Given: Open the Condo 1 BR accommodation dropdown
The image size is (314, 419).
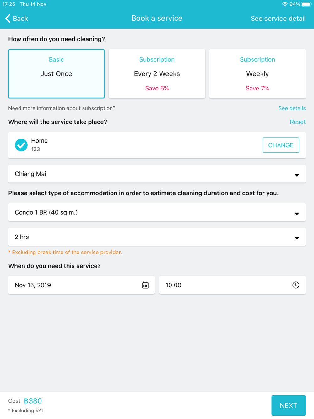Looking at the screenshot, I should pos(157,212).
